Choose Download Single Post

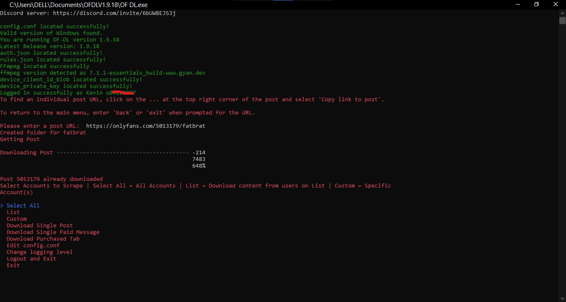click(x=39, y=225)
